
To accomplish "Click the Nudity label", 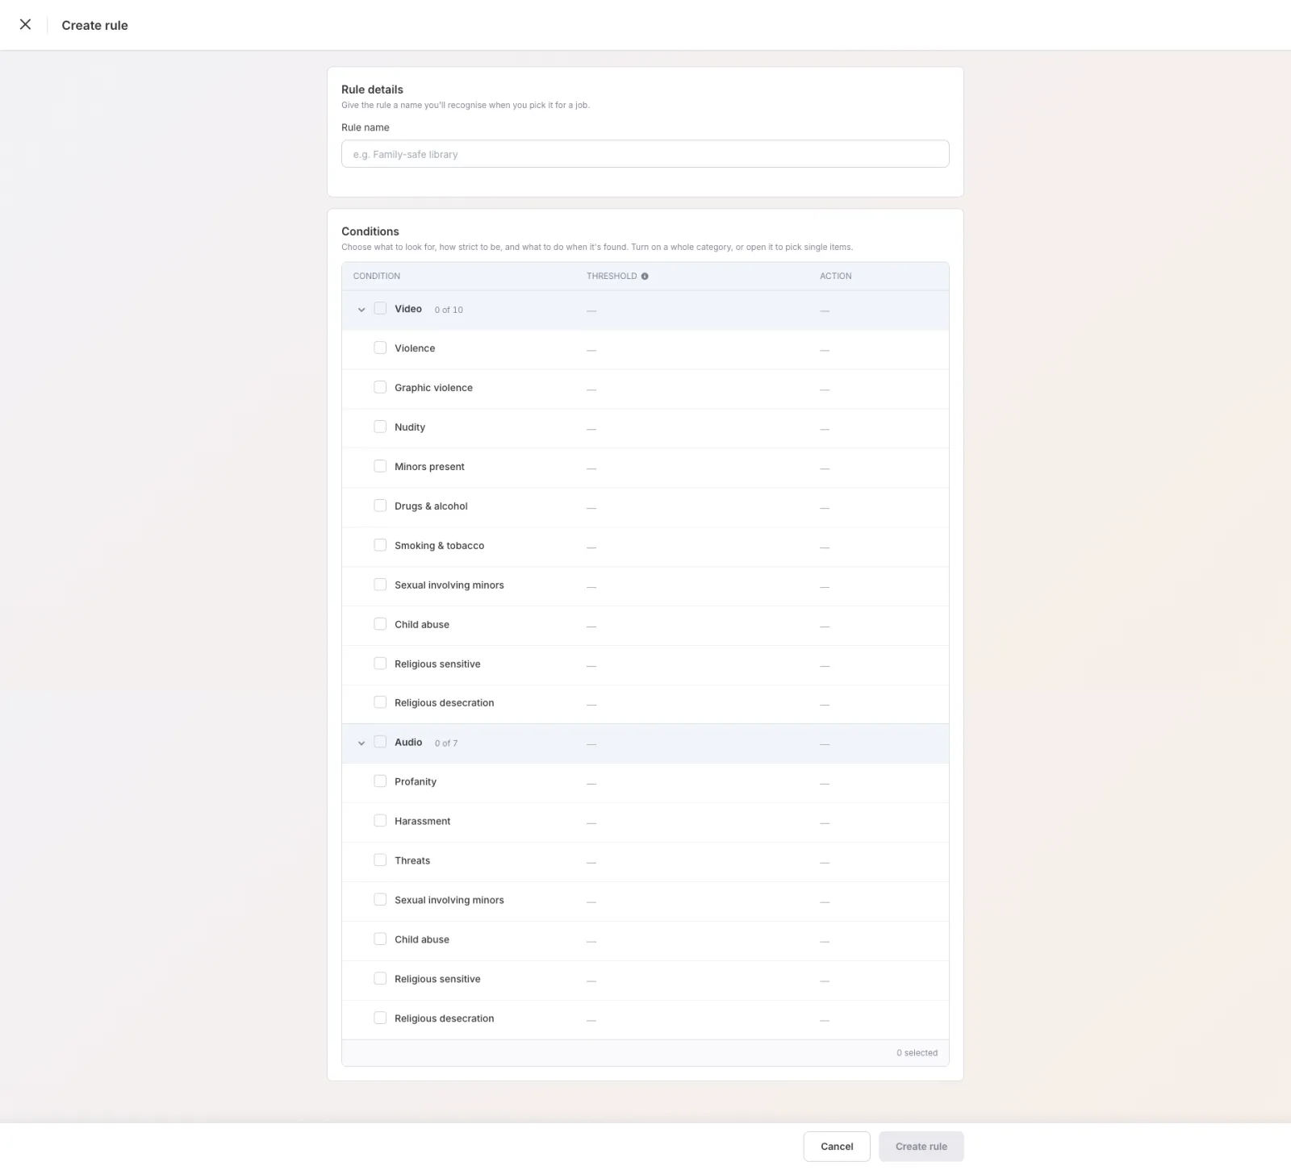I will click(410, 427).
